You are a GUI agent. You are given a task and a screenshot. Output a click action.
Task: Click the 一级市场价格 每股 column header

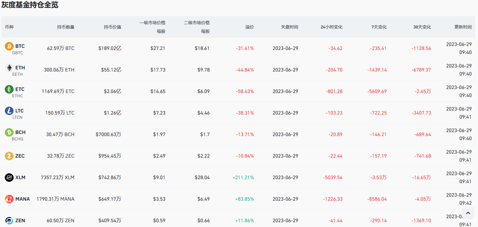click(x=152, y=27)
